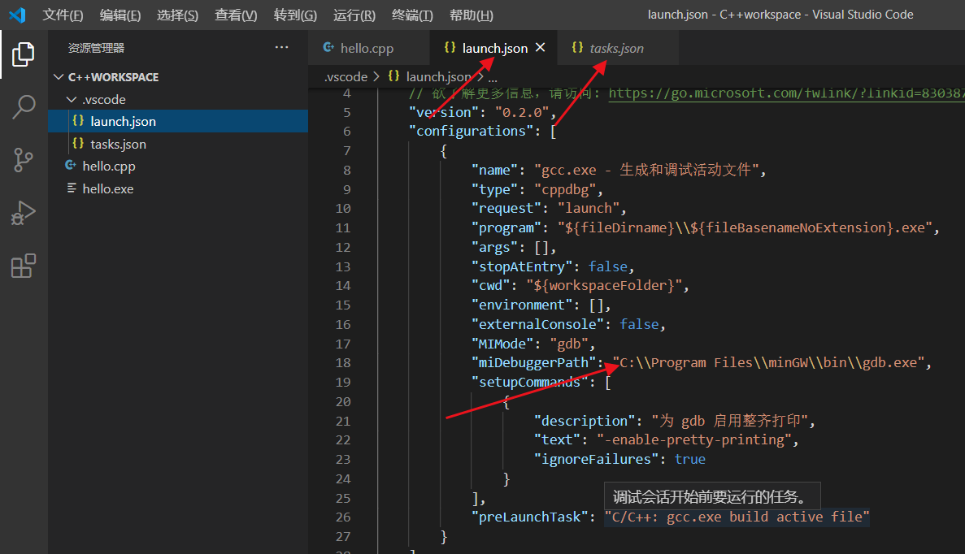Image resolution: width=965 pixels, height=554 pixels.
Task: Close the launch.json editor tab
Action: pos(541,47)
